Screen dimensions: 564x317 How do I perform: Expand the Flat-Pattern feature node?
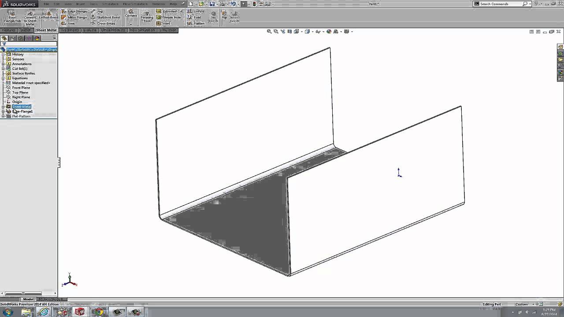[x=3, y=116]
